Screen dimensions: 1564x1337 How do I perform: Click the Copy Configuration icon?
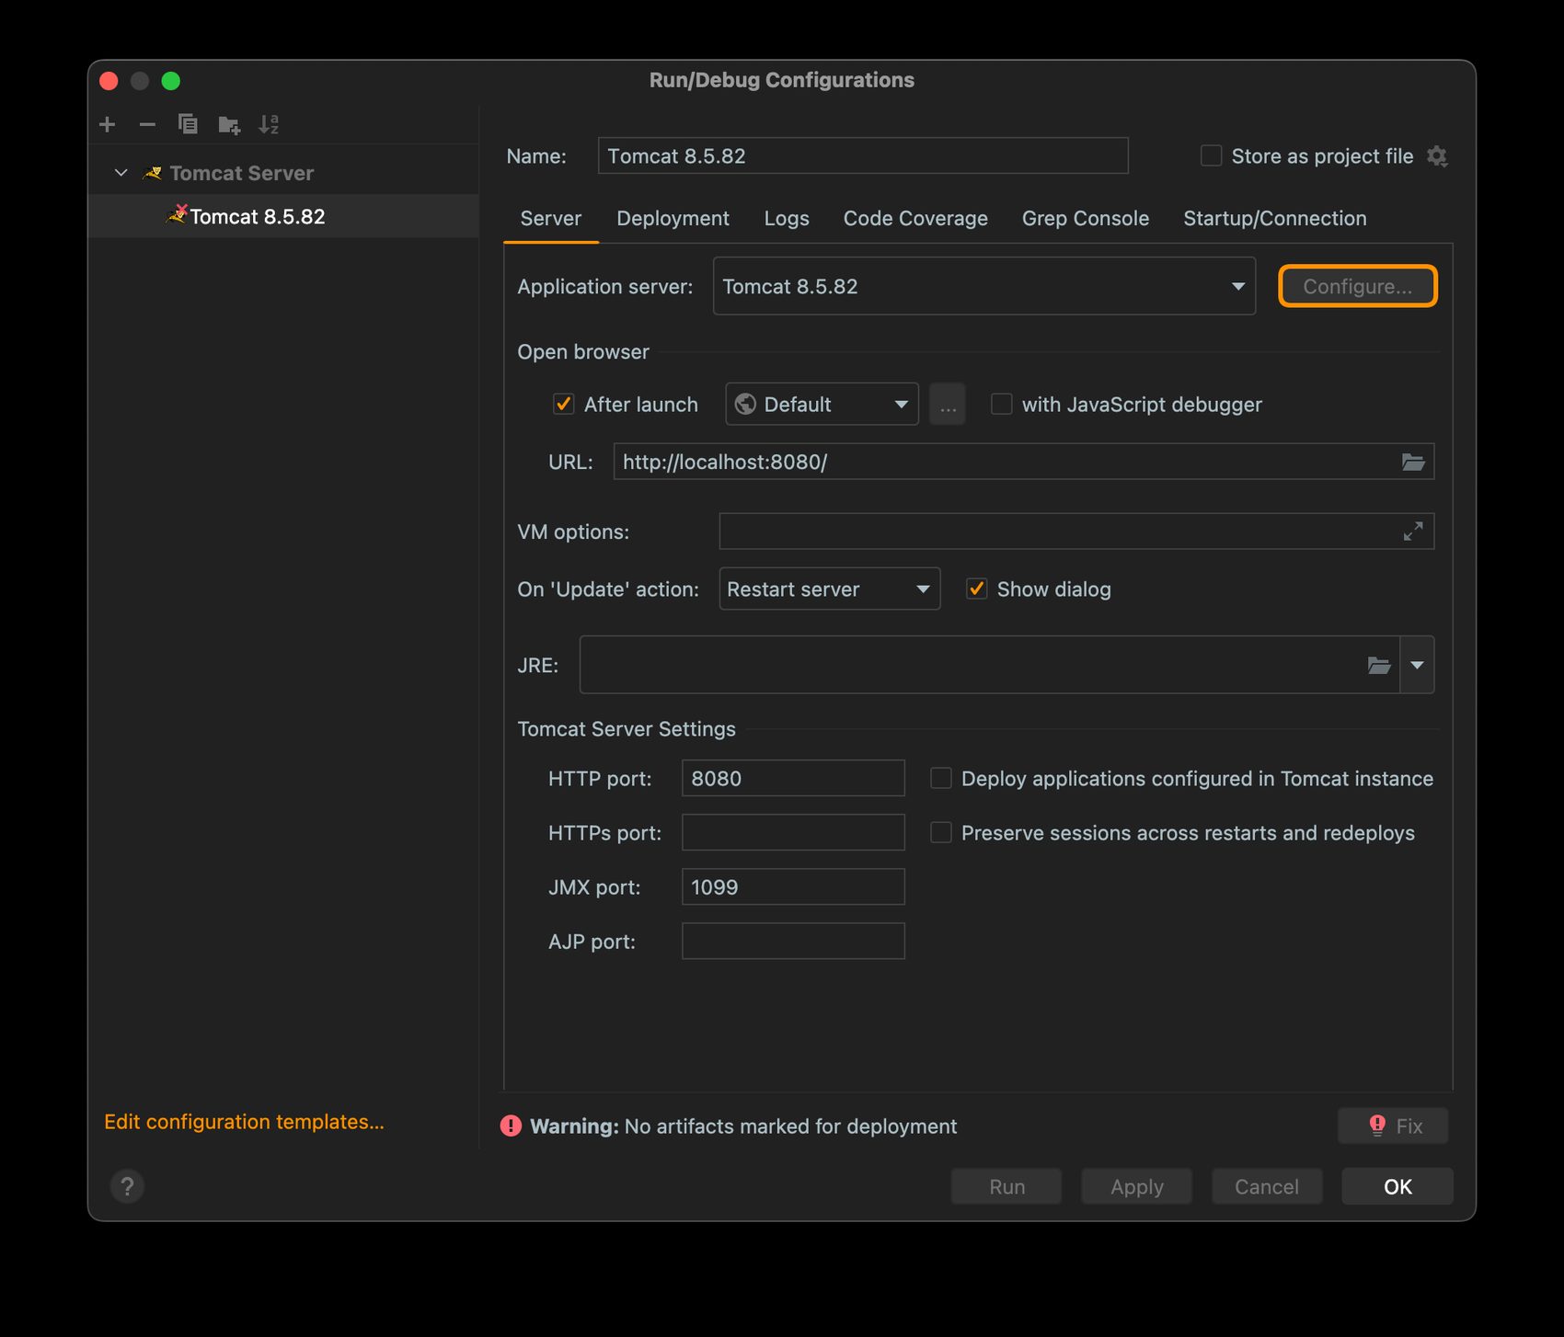pos(188,124)
